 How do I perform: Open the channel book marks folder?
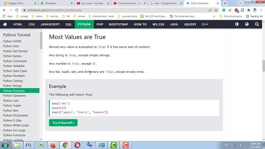pyautogui.click(x=101, y=16)
